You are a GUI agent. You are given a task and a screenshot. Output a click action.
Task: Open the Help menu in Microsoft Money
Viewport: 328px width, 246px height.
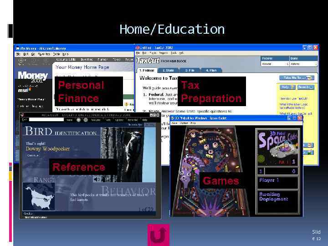coord(66,54)
